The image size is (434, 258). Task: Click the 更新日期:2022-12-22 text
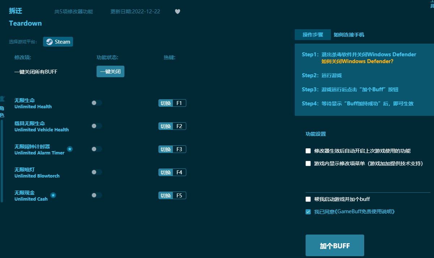coord(135,12)
